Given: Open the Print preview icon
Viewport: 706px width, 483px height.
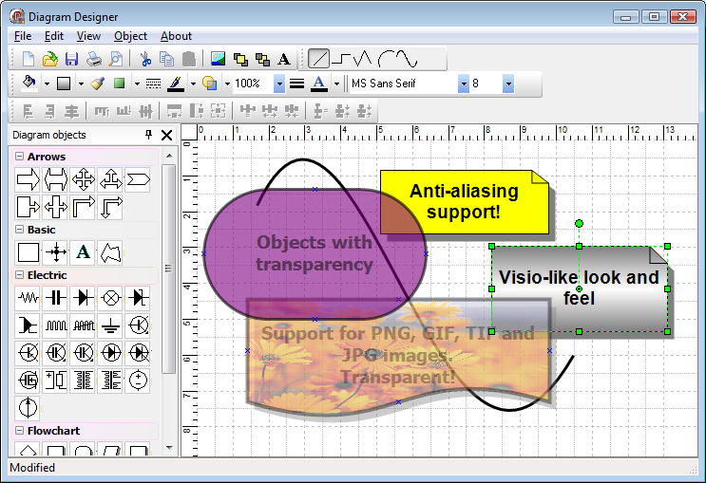Looking at the screenshot, I should click(116, 59).
